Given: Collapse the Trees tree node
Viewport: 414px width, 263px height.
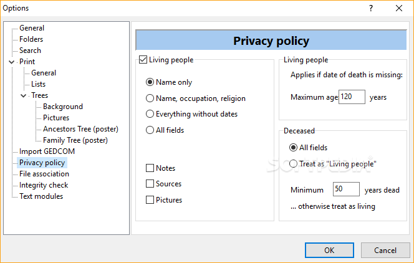Looking at the screenshot, I should [24, 95].
